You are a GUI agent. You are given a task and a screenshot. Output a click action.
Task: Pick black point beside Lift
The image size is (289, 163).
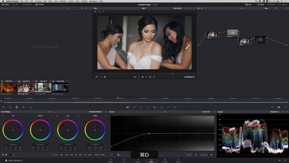pyautogui.click(x=2, y=116)
